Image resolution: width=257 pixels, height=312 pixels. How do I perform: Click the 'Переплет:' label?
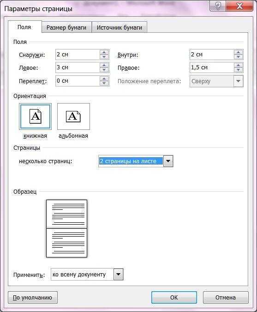pos(33,81)
